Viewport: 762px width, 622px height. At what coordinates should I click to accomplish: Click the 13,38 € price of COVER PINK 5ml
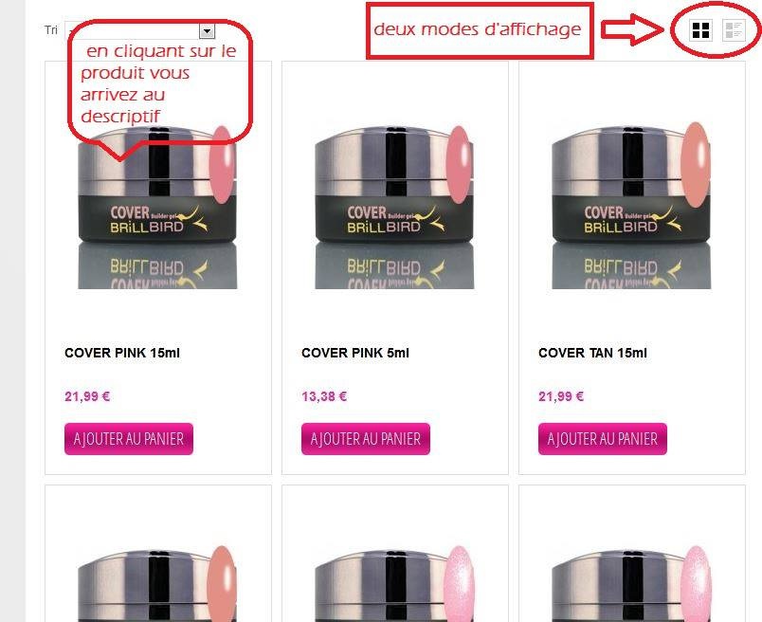[324, 396]
